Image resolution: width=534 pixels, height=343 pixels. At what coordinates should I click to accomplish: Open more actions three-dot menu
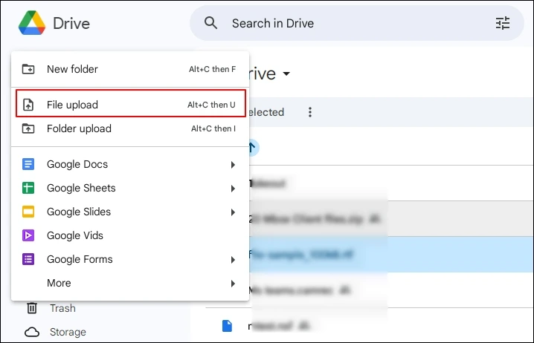[x=310, y=112]
